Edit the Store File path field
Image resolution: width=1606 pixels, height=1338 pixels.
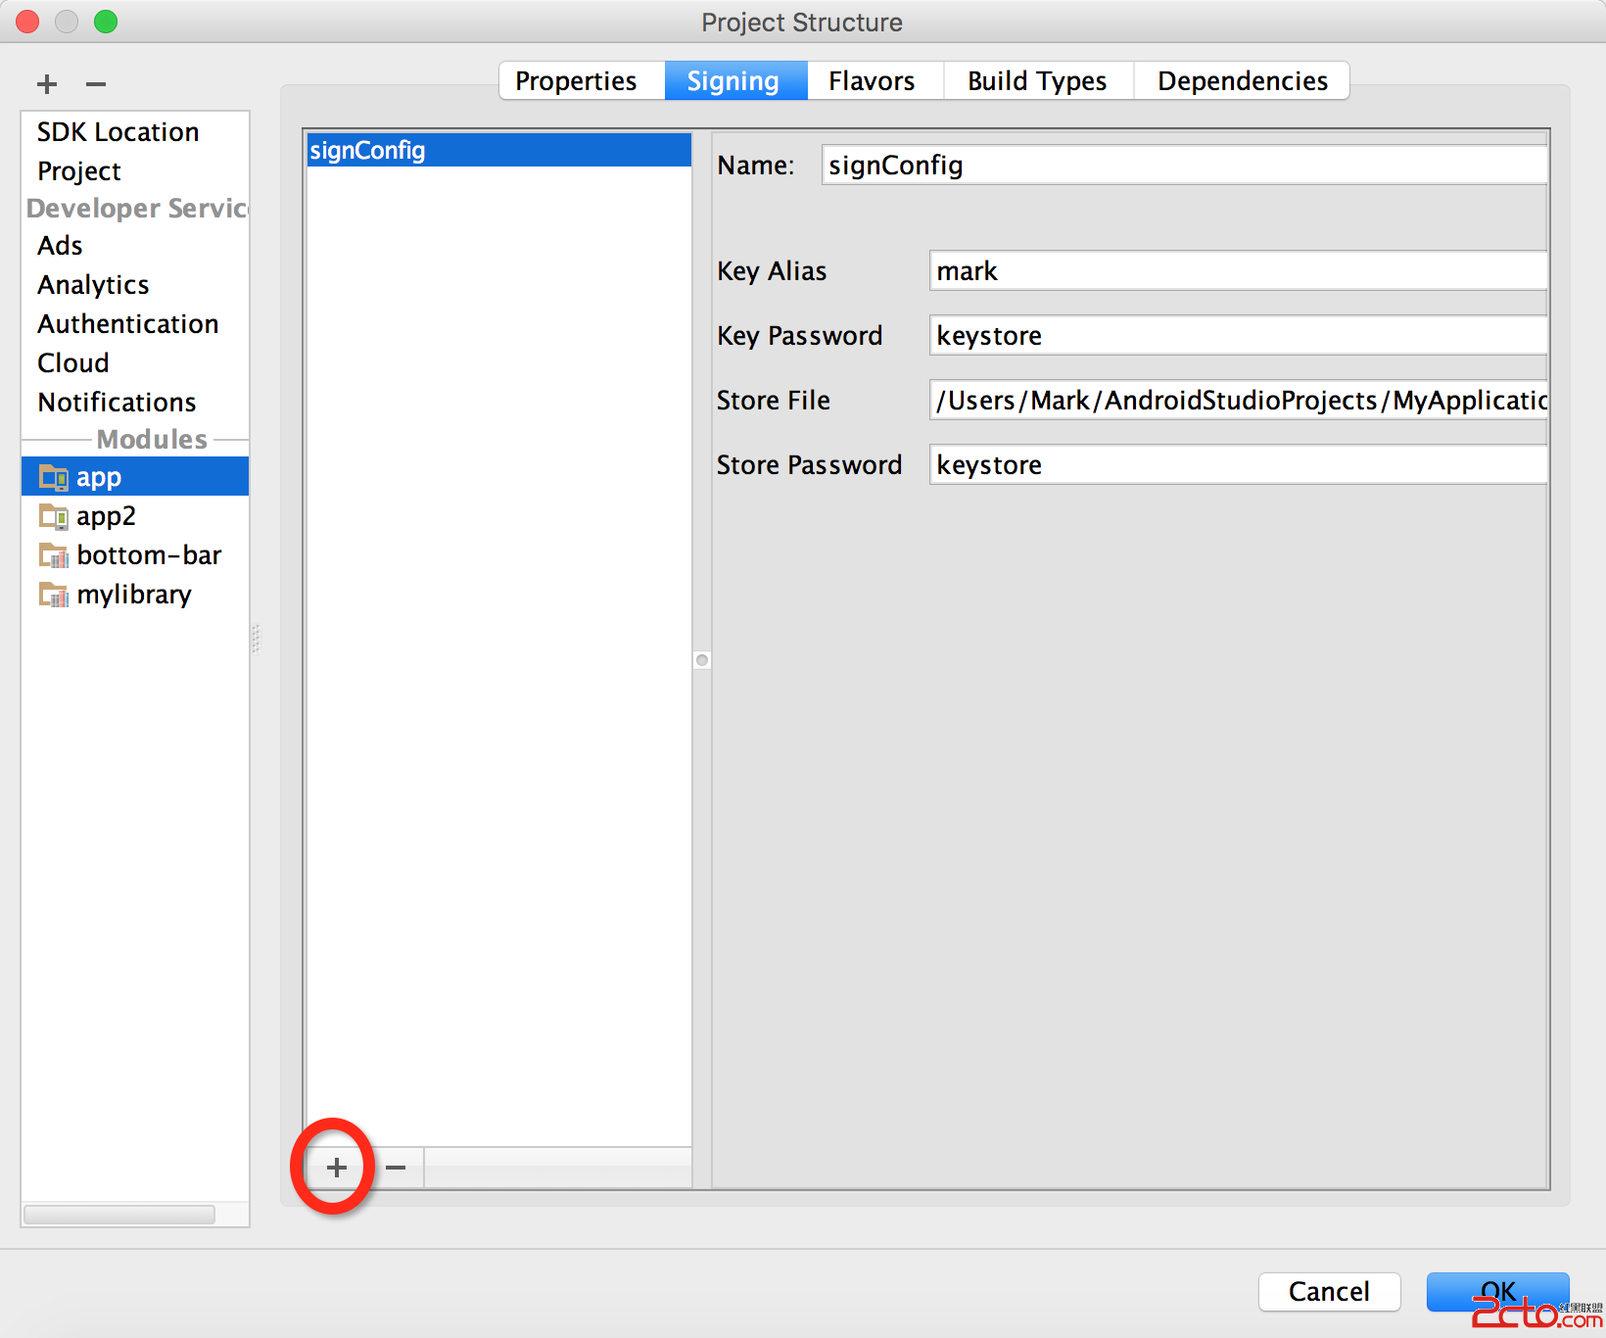pyautogui.click(x=1238, y=400)
